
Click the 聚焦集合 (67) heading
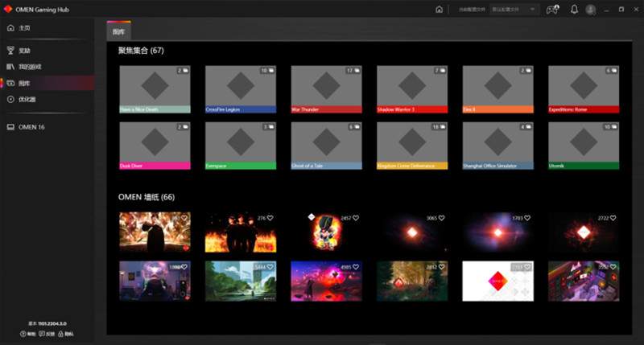pyautogui.click(x=141, y=51)
